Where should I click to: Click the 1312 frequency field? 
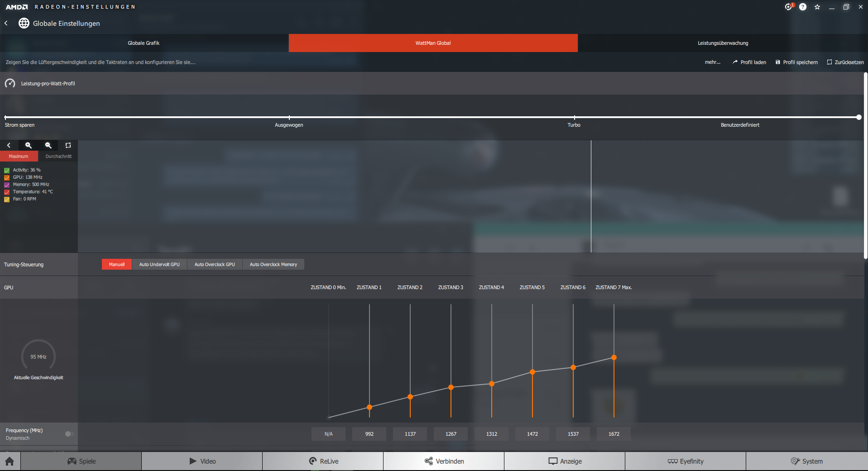[492, 434]
